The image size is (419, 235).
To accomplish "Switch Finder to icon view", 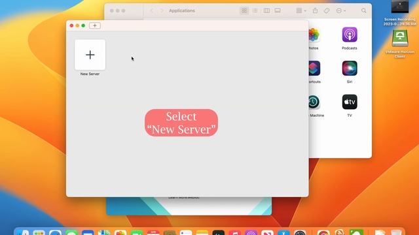I will (x=244, y=10).
